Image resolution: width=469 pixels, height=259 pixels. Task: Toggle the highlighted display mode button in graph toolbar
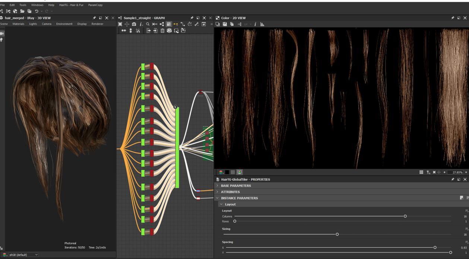click(168, 24)
